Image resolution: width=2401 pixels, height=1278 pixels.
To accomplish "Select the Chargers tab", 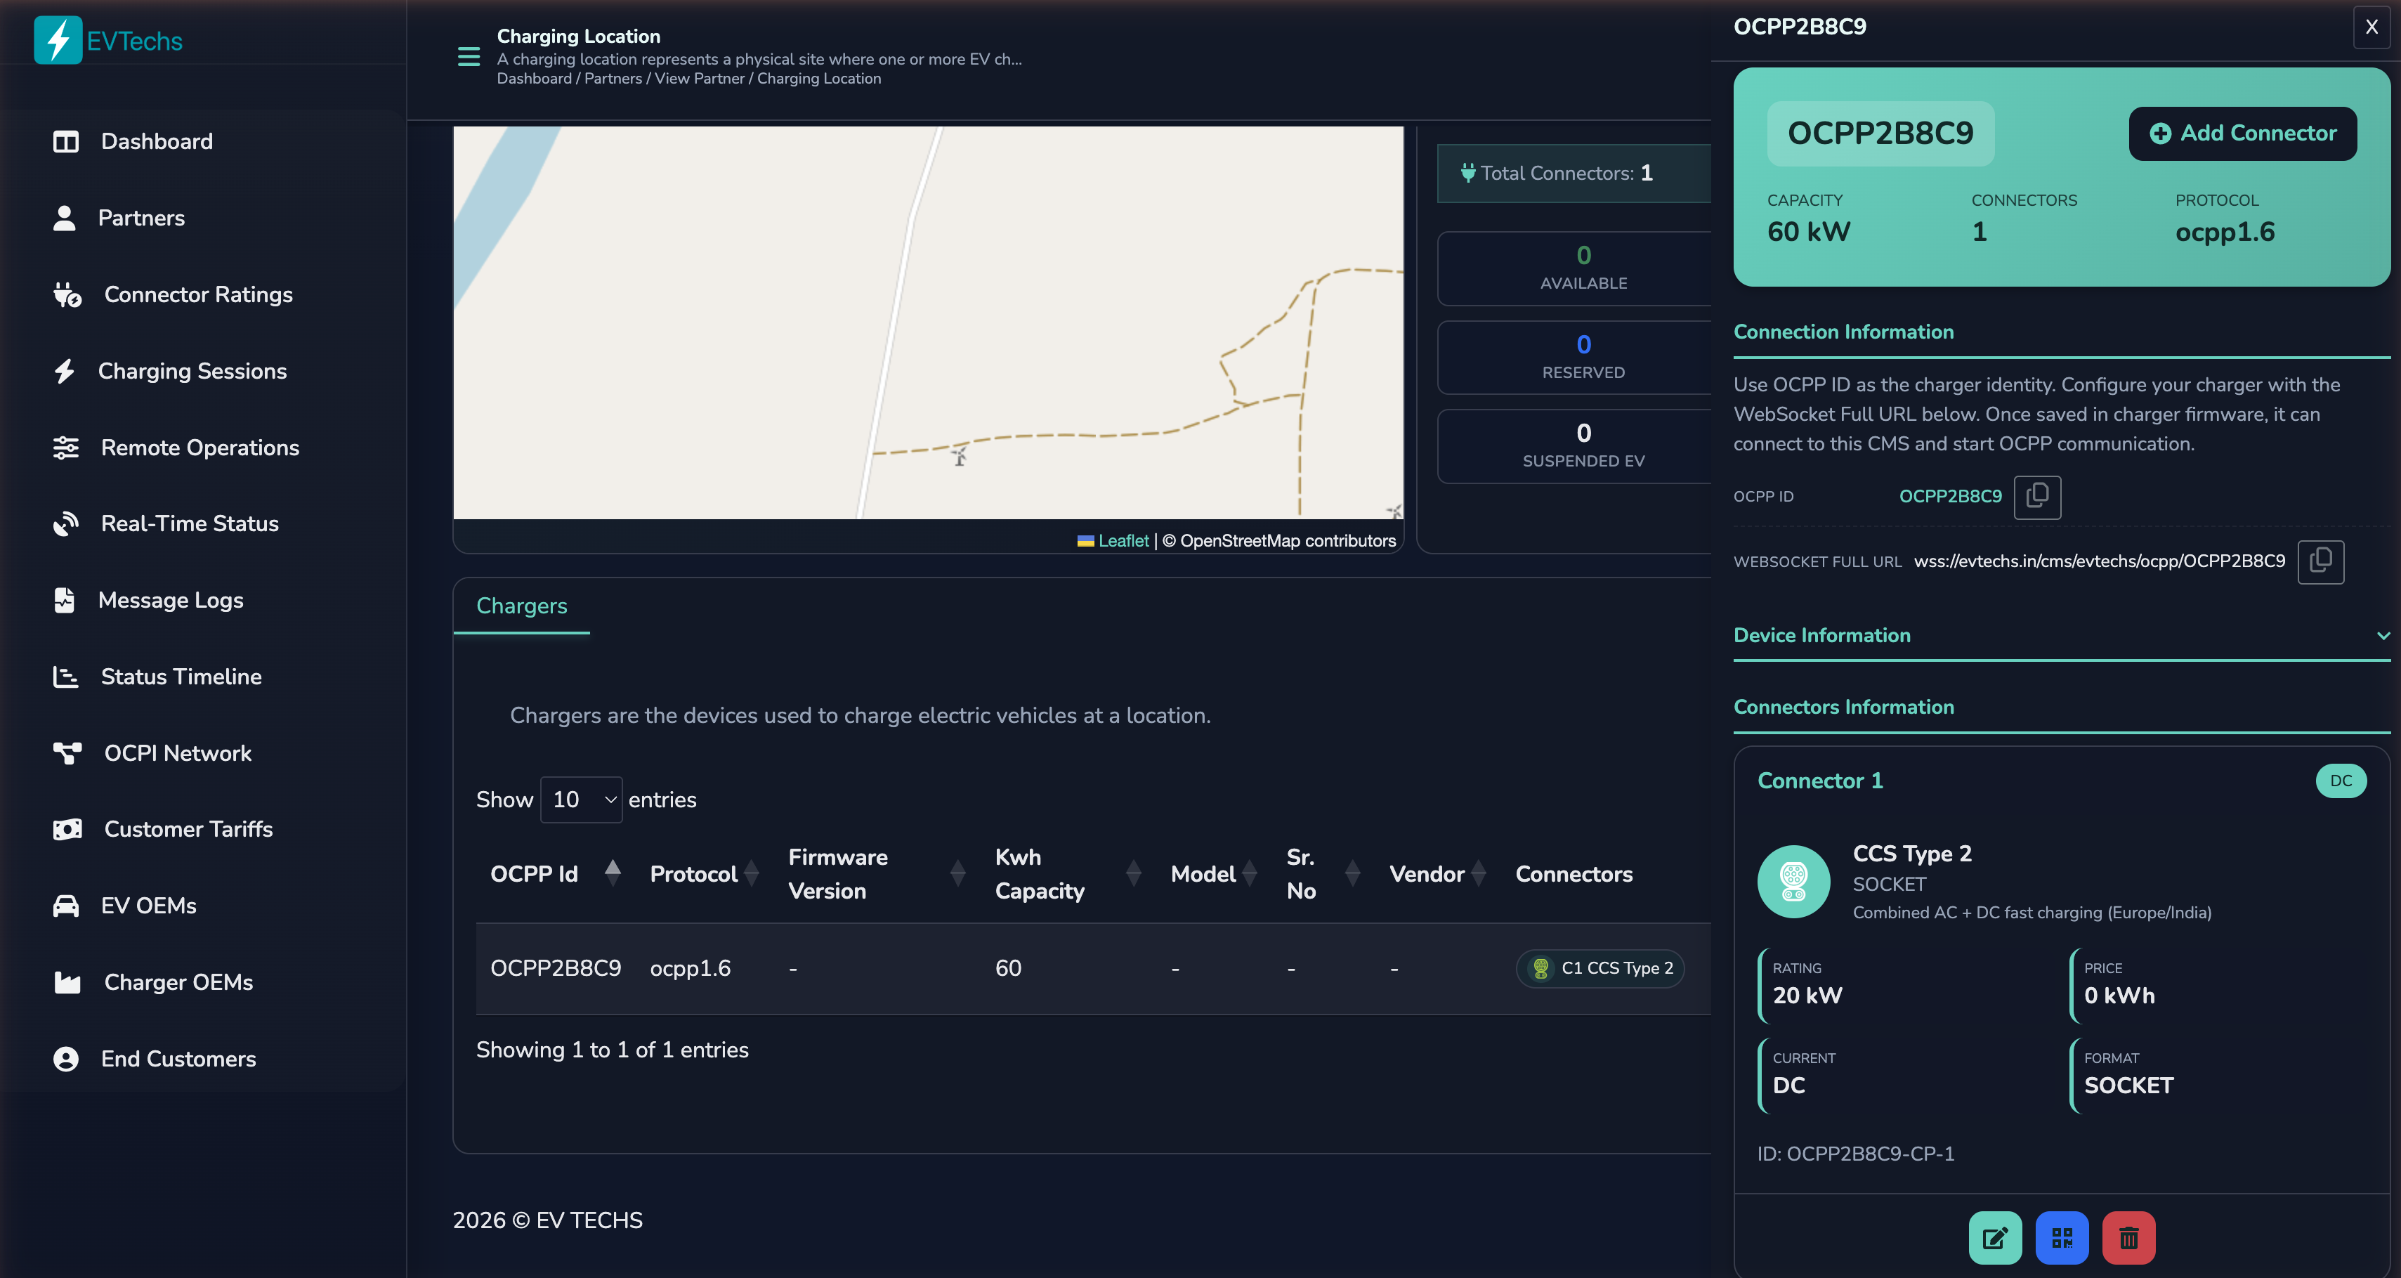I will click(521, 606).
